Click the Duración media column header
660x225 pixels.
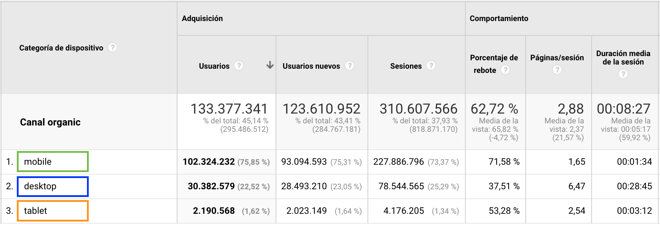click(623, 57)
